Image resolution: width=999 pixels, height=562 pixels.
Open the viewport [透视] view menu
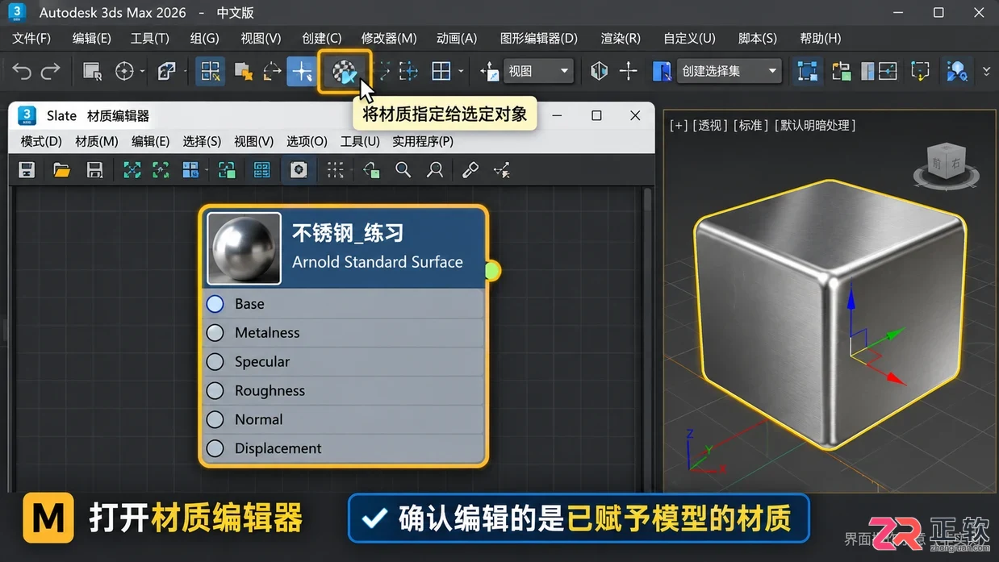click(x=710, y=125)
